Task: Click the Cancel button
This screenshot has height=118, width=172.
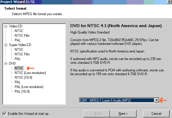Action: 156,114
